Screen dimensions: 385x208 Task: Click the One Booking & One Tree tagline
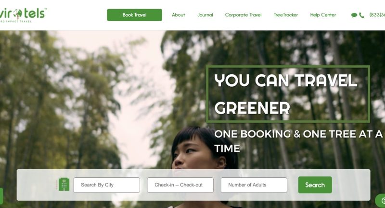coord(298,141)
